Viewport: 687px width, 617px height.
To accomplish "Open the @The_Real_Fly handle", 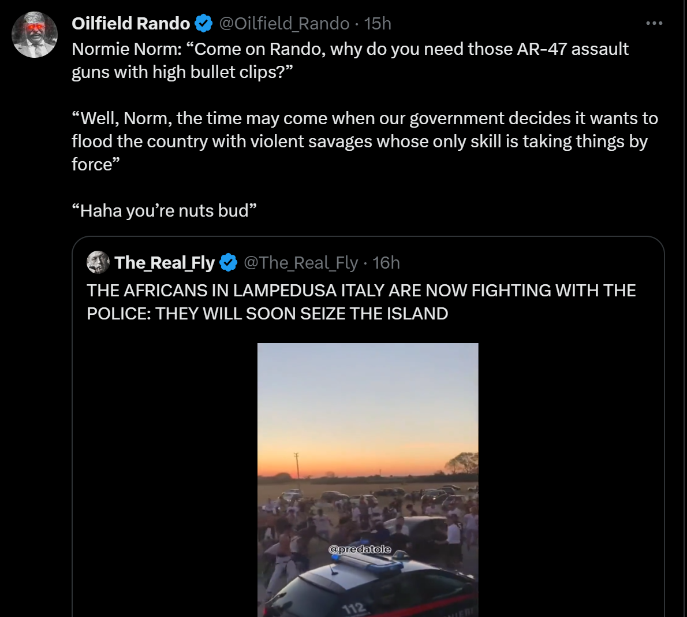I will pyautogui.click(x=301, y=263).
